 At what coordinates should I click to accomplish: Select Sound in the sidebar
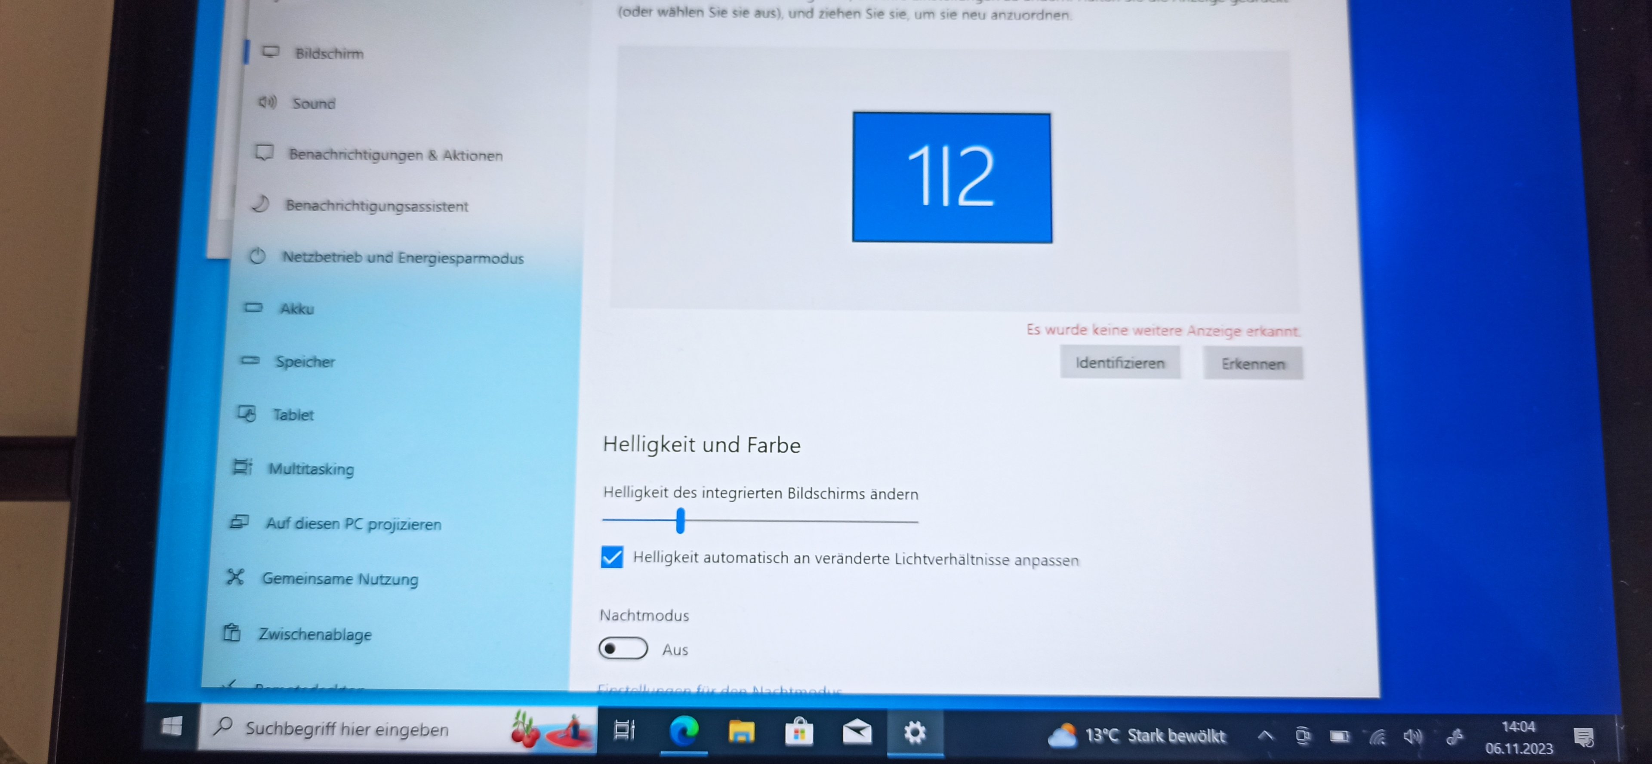tap(314, 103)
